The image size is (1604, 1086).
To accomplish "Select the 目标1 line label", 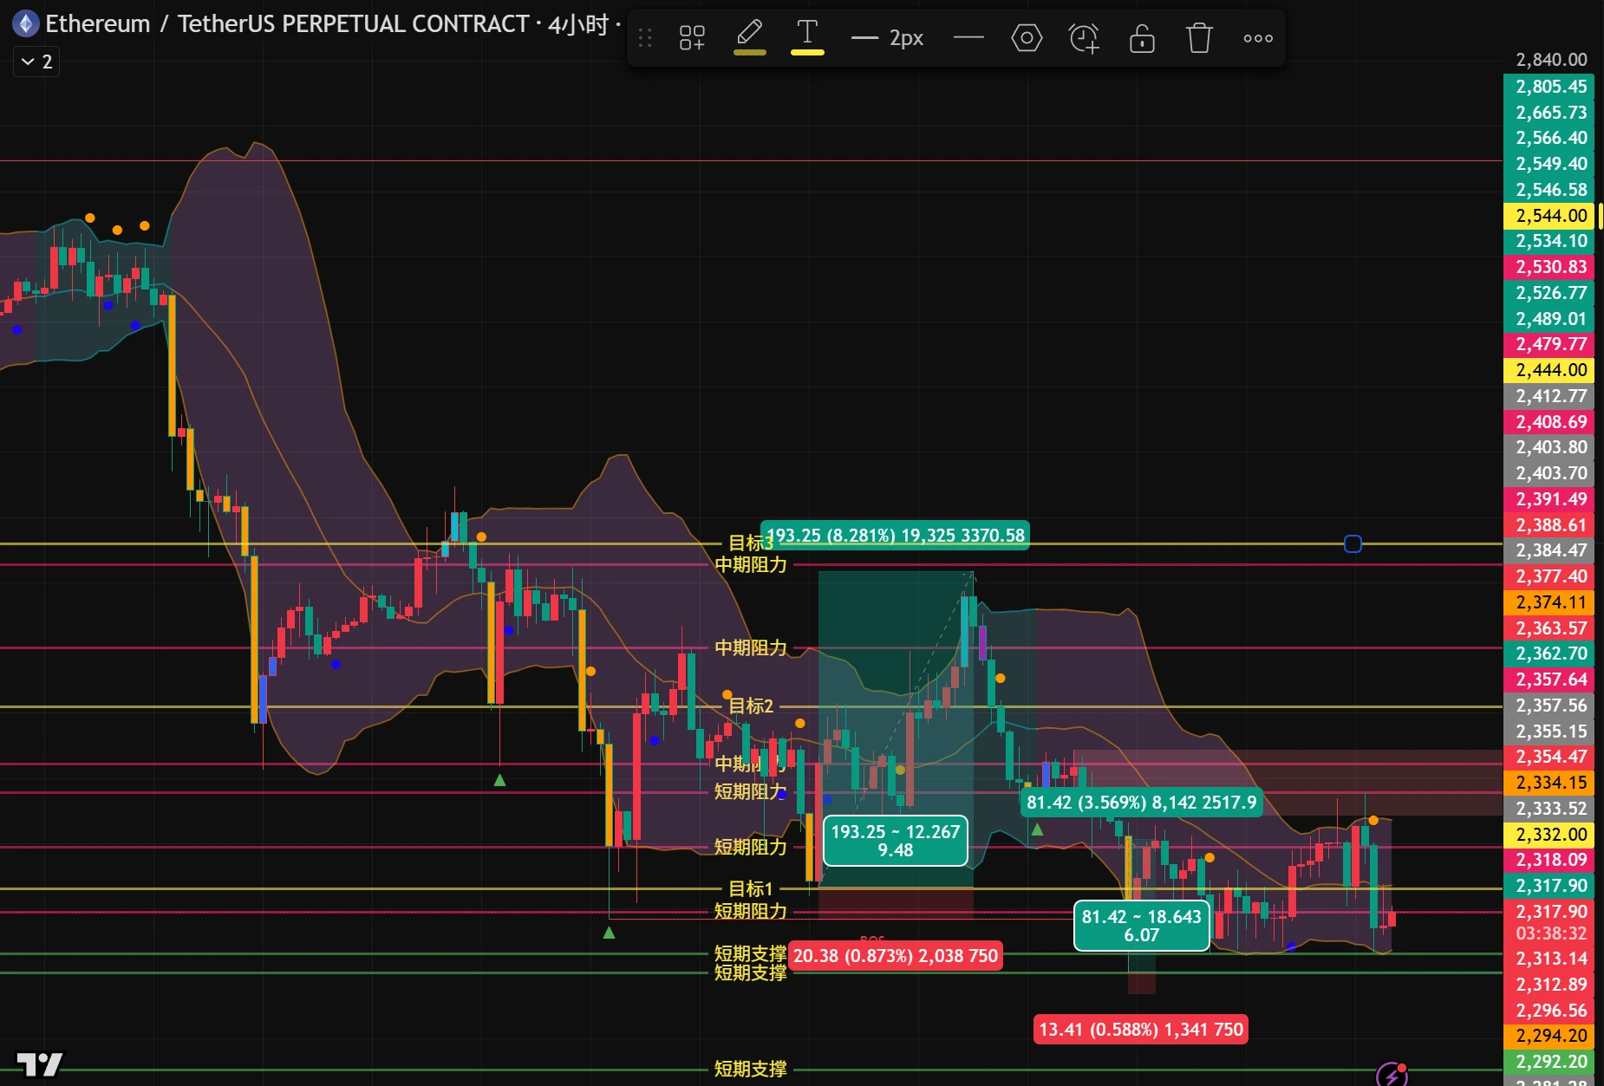I will (750, 888).
